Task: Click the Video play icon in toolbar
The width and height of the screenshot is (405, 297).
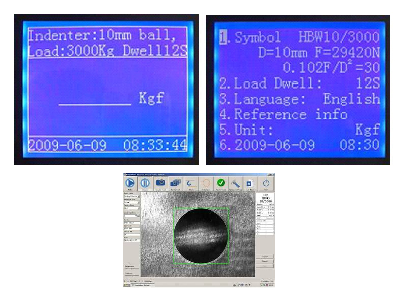Action: tap(130, 182)
